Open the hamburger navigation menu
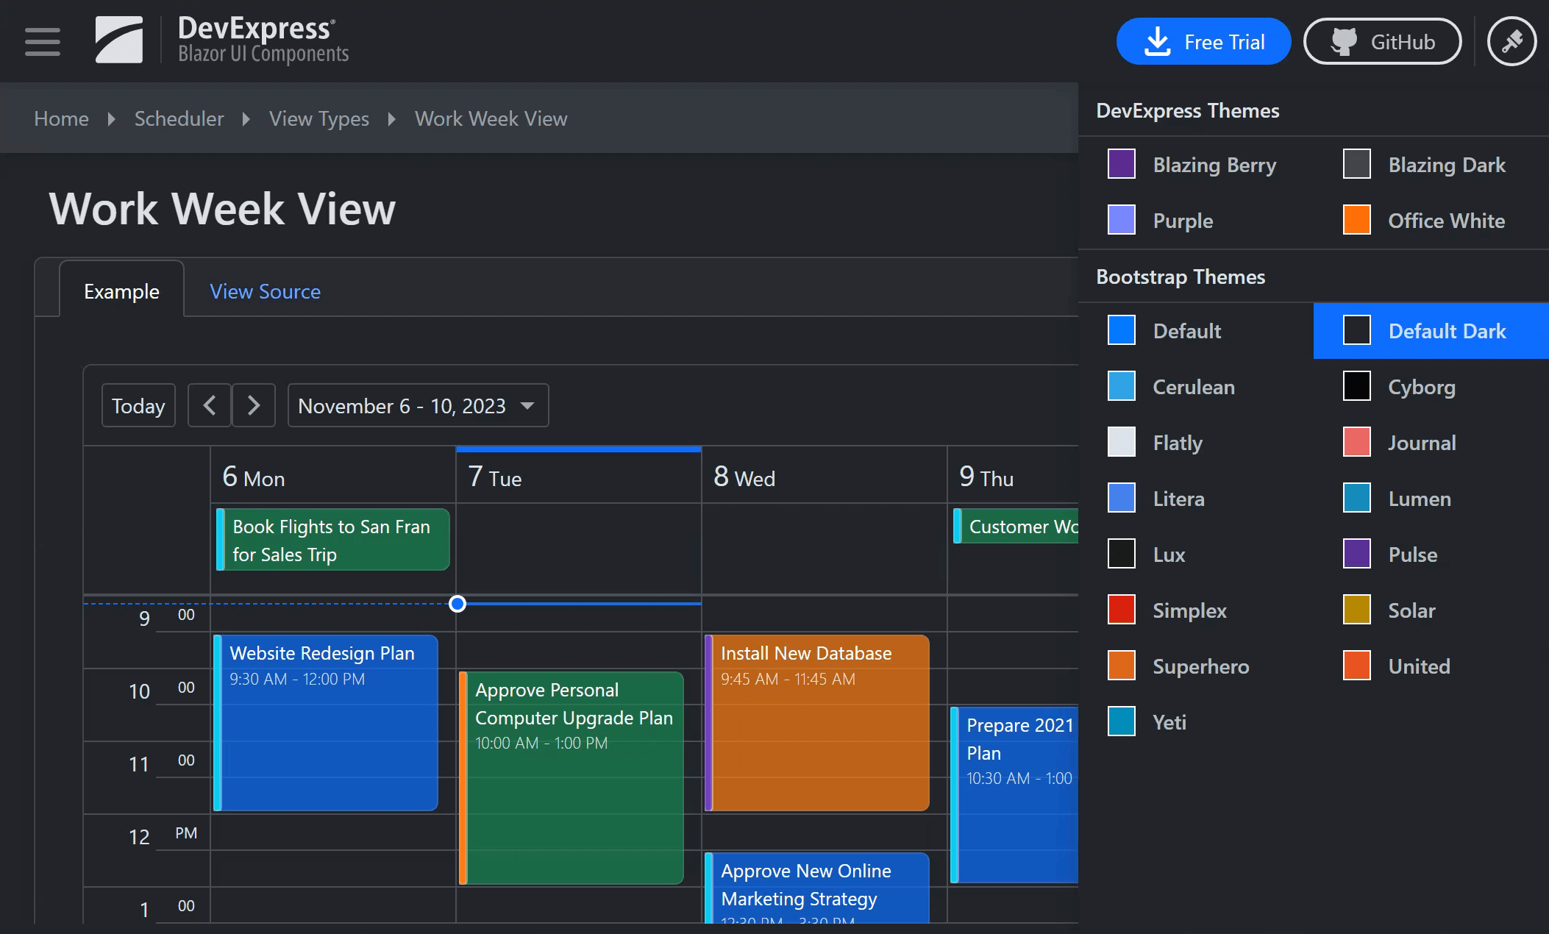This screenshot has width=1549, height=934. pyautogui.click(x=42, y=42)
